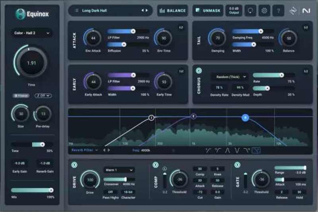Click the BALANCE button
The width and height of the screenshot is (318, 212).
coord(173,11)
